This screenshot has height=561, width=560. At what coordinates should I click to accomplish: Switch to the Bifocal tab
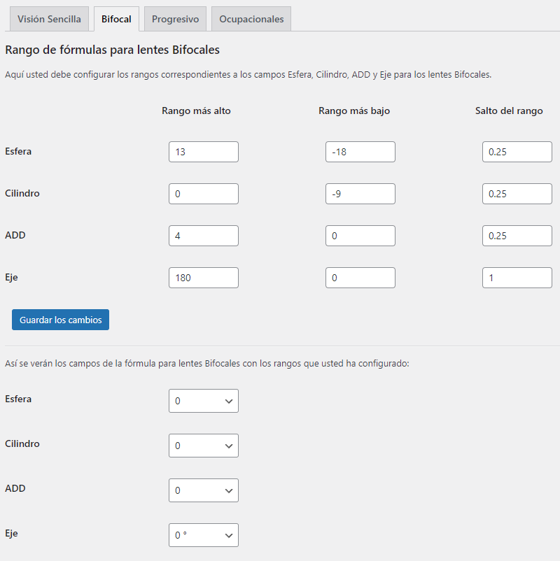(x=116, y=19)
